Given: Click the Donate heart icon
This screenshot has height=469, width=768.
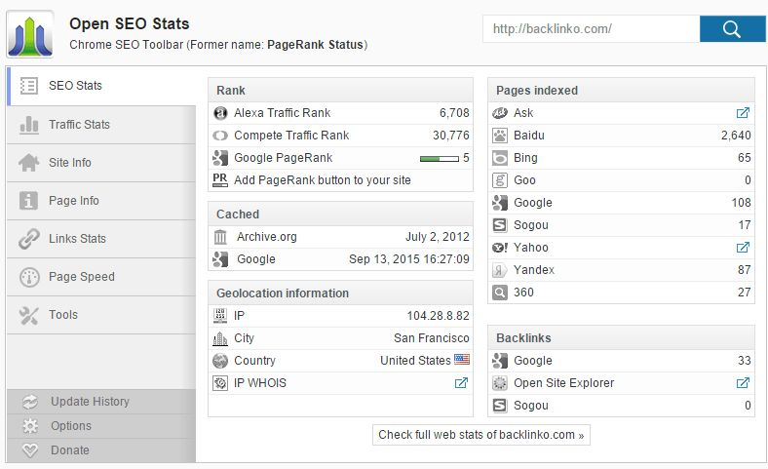Looking at the screenshot, I should pyautogui.click(x=30, y=449).
